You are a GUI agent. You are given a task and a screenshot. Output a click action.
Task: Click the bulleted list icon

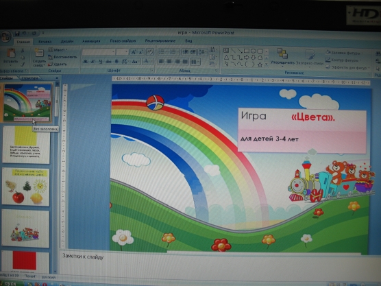pyautogui.click(x=162, y=52)
